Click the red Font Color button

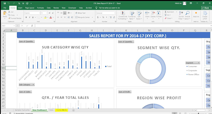click(51, 17)
